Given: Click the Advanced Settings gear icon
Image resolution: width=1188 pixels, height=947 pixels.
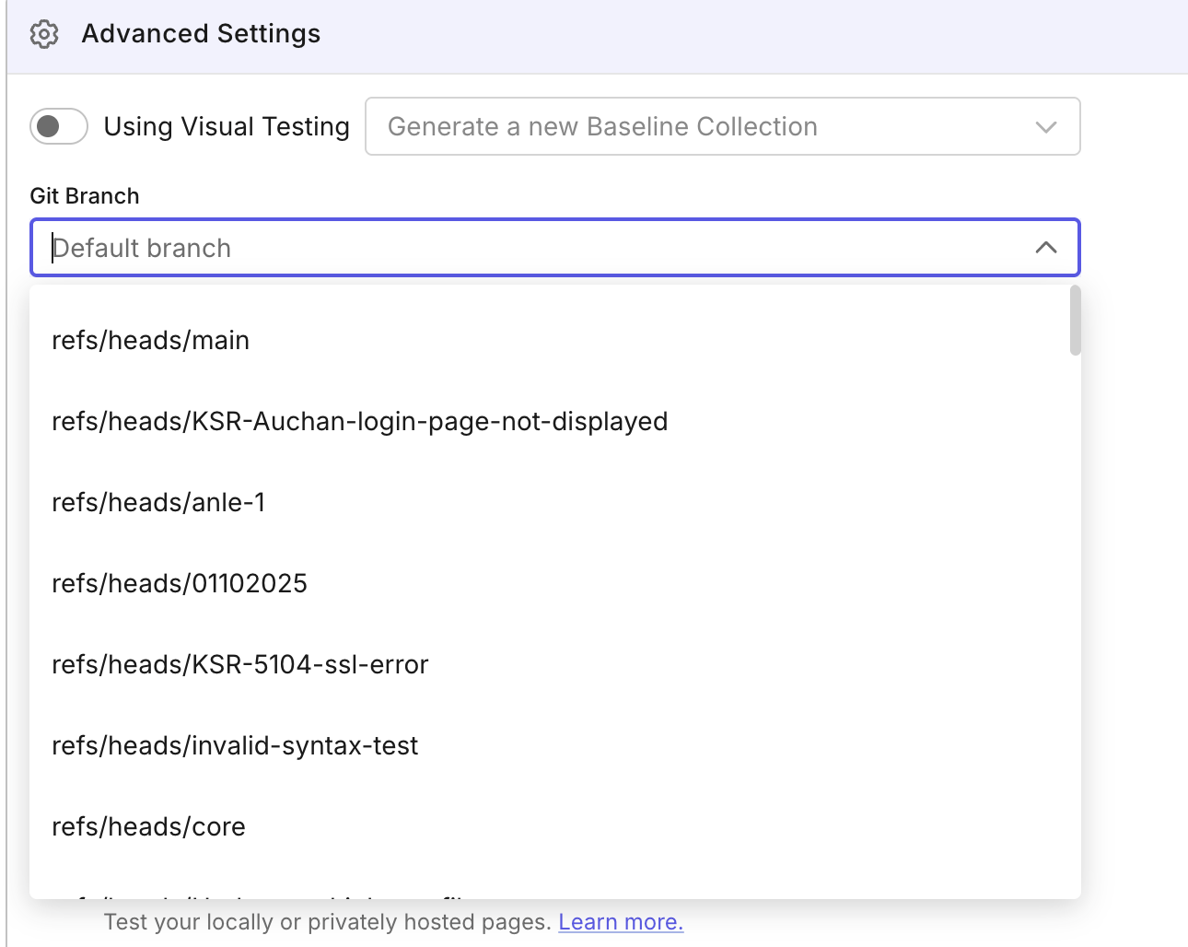Looking at the screenshot, I should point(44,34).
